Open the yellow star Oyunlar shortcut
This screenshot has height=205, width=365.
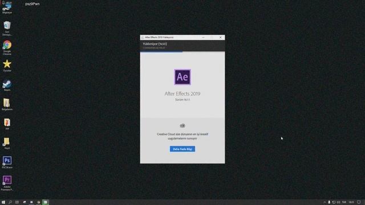pyautogui.click(x=7, y=65)
